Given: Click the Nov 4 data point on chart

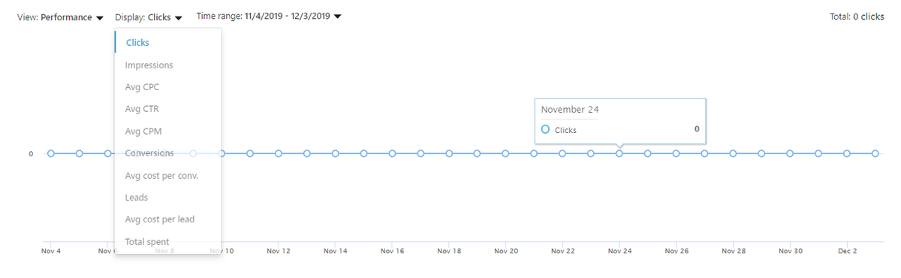Looking at the screenshot, I should (x=51, y=153).
